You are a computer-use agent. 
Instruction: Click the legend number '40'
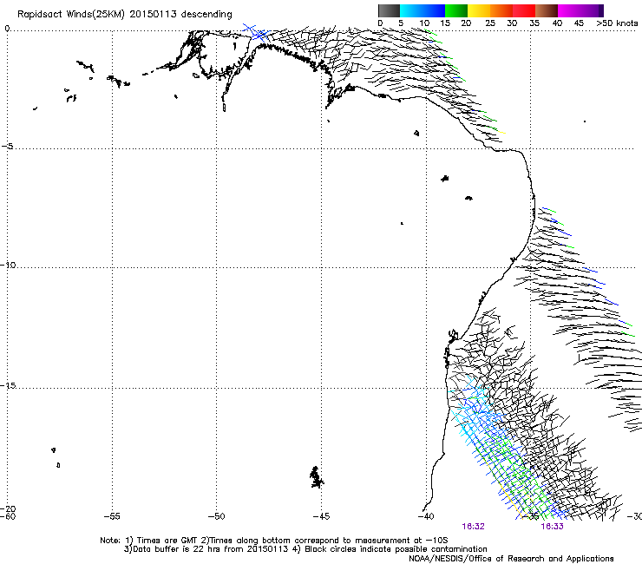coord(557,23)
